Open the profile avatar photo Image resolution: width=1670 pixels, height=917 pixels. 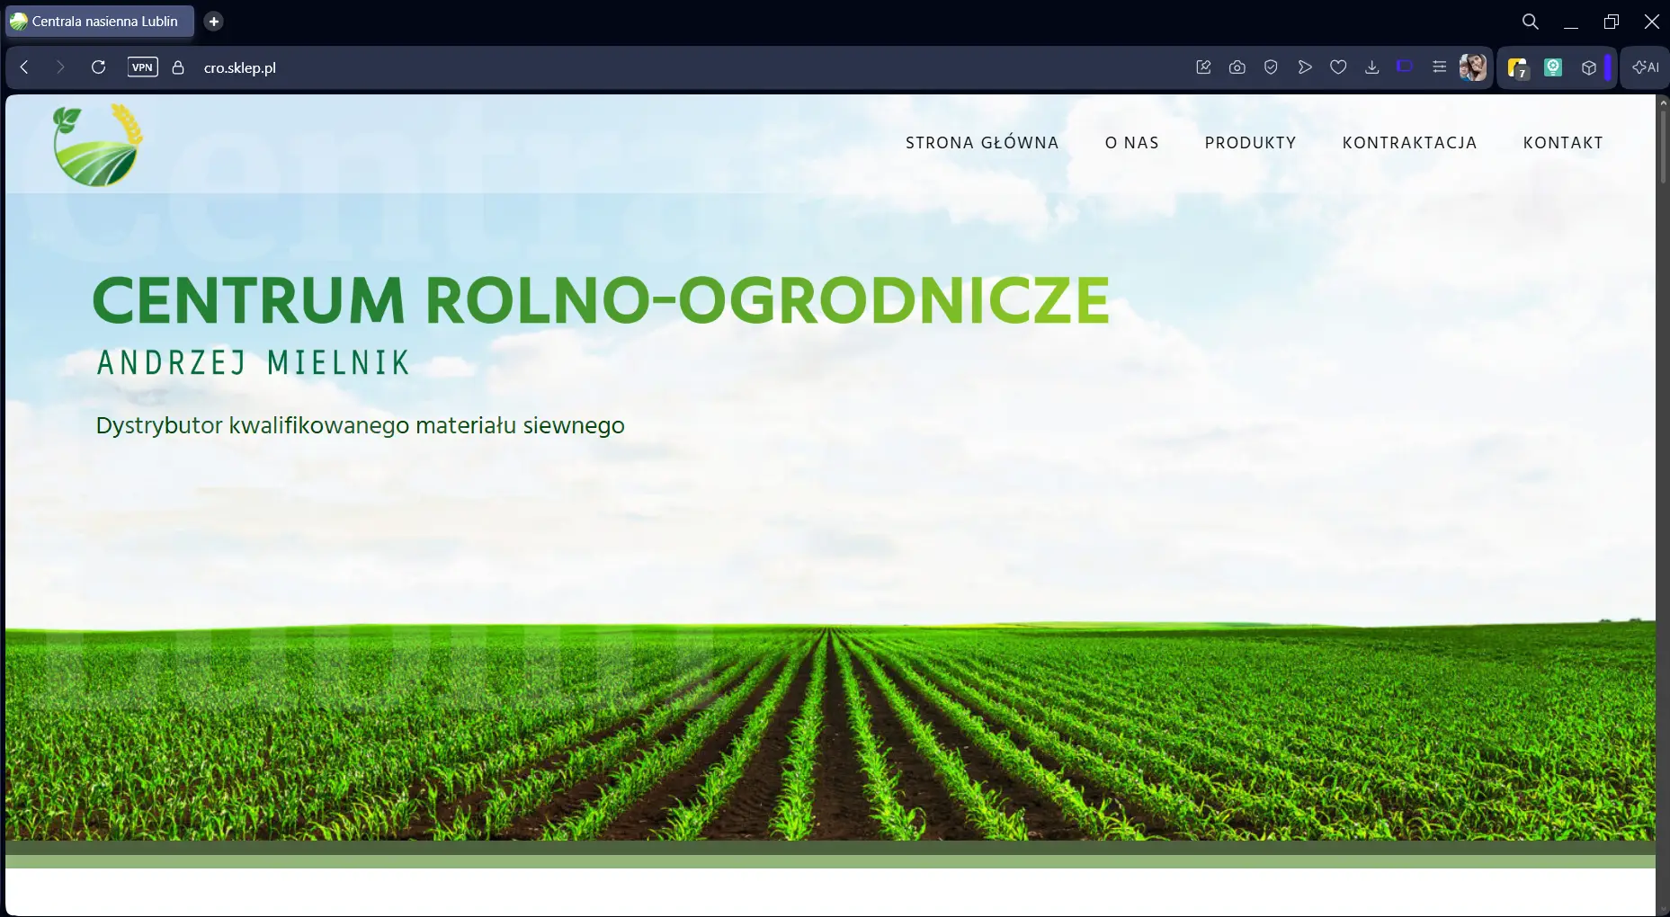pos(1473,67)
